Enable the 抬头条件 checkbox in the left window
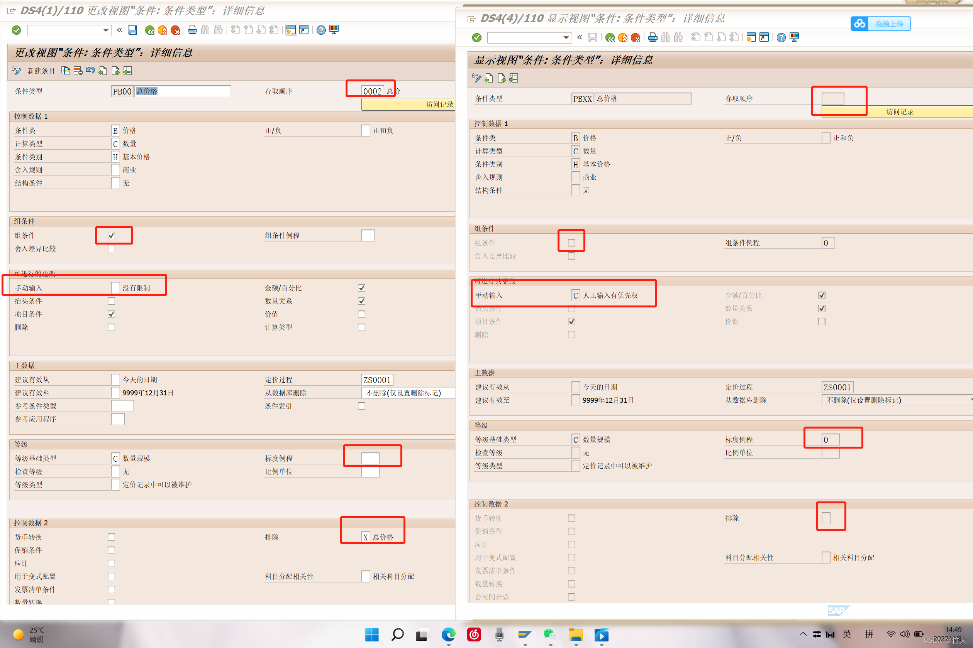The height and width of the screenshot is (648, 973). point(111,301)
